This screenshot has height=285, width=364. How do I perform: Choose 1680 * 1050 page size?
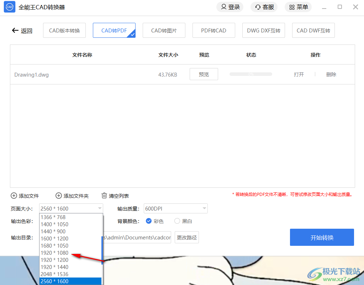tap(70, 246)
